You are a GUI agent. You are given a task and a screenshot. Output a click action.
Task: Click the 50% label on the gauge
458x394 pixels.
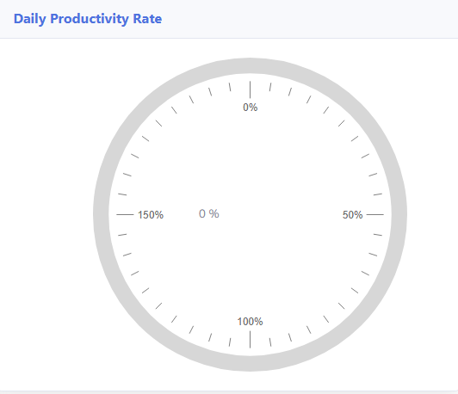coord(353,215)
